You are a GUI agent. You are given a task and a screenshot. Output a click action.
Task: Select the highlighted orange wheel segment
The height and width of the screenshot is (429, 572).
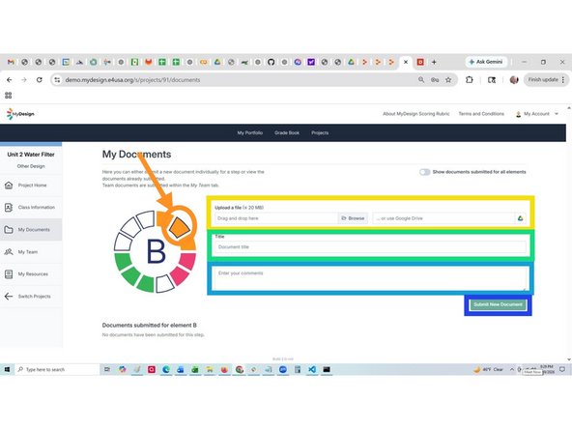point(179,227)
